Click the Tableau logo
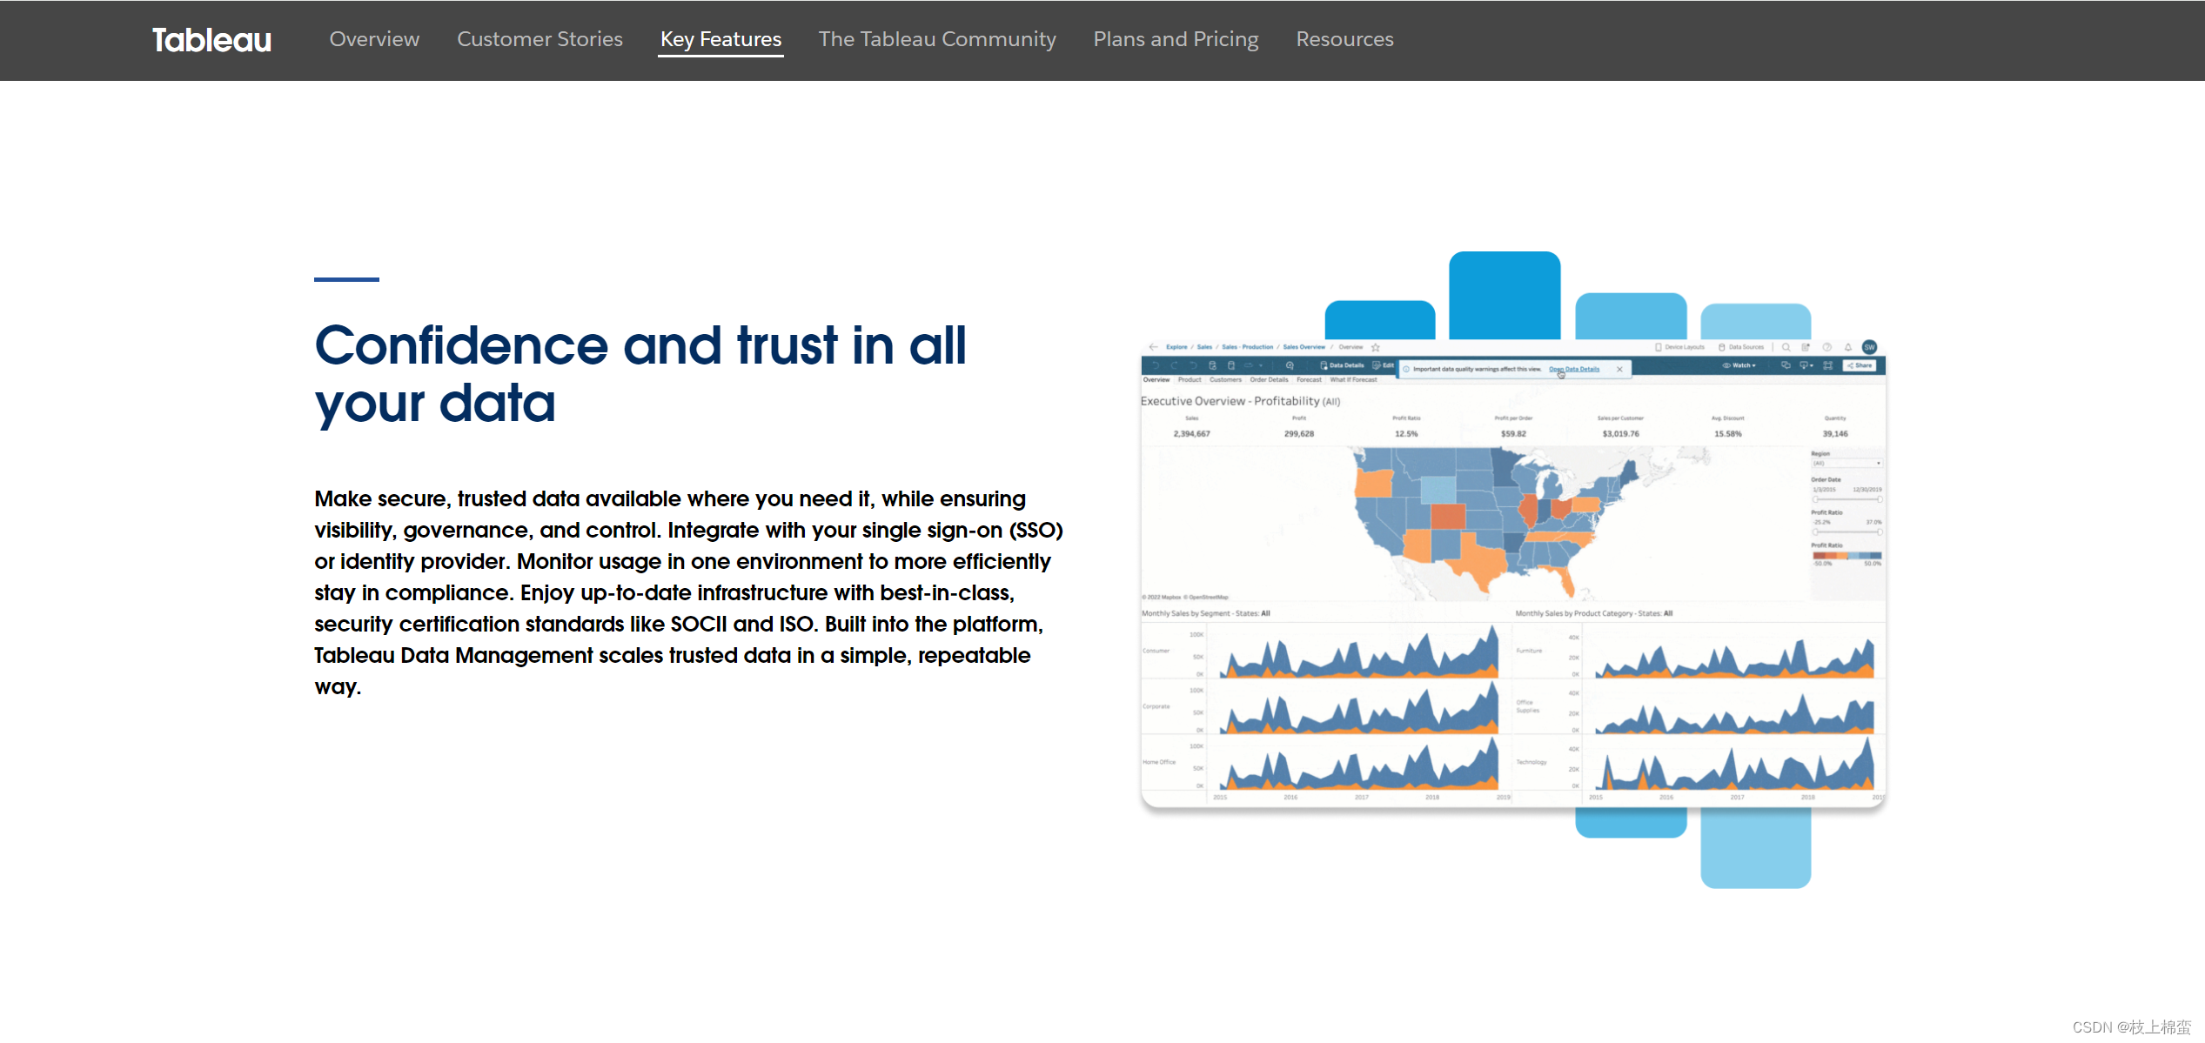 pyautogui.click(x=211, y=40)
